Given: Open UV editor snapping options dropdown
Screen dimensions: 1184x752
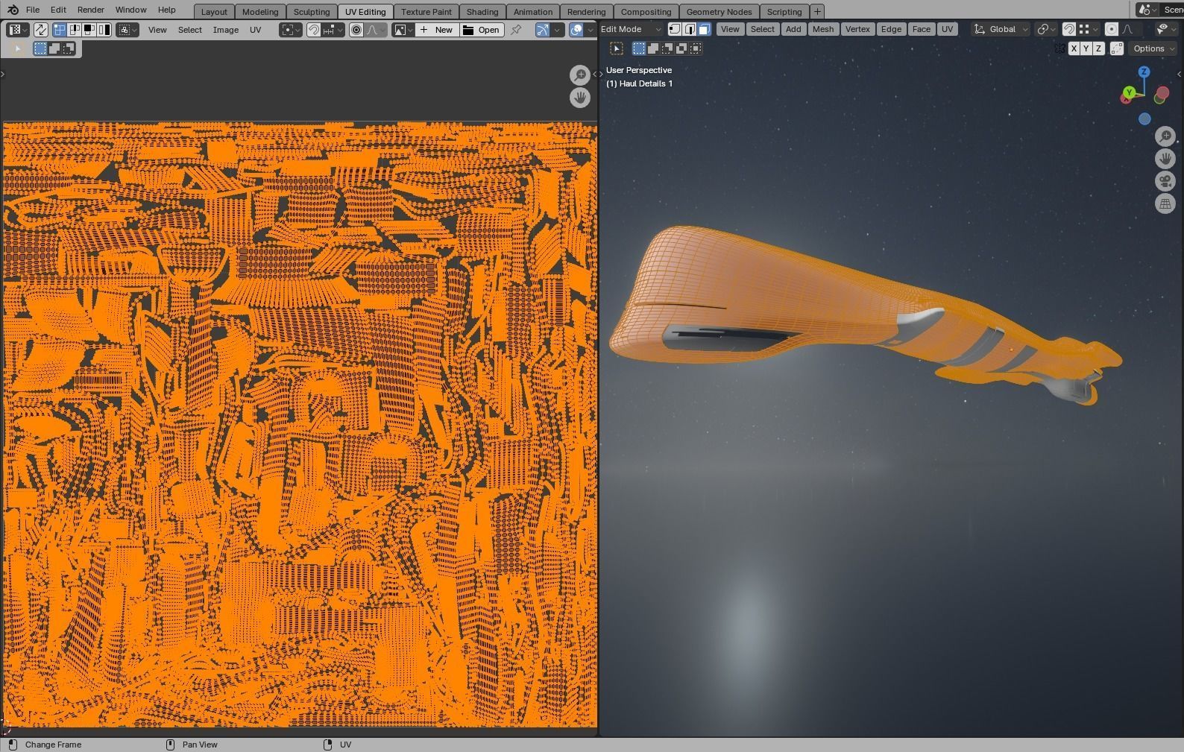Looking at the screenshot, I should click(x=333, y=30).
